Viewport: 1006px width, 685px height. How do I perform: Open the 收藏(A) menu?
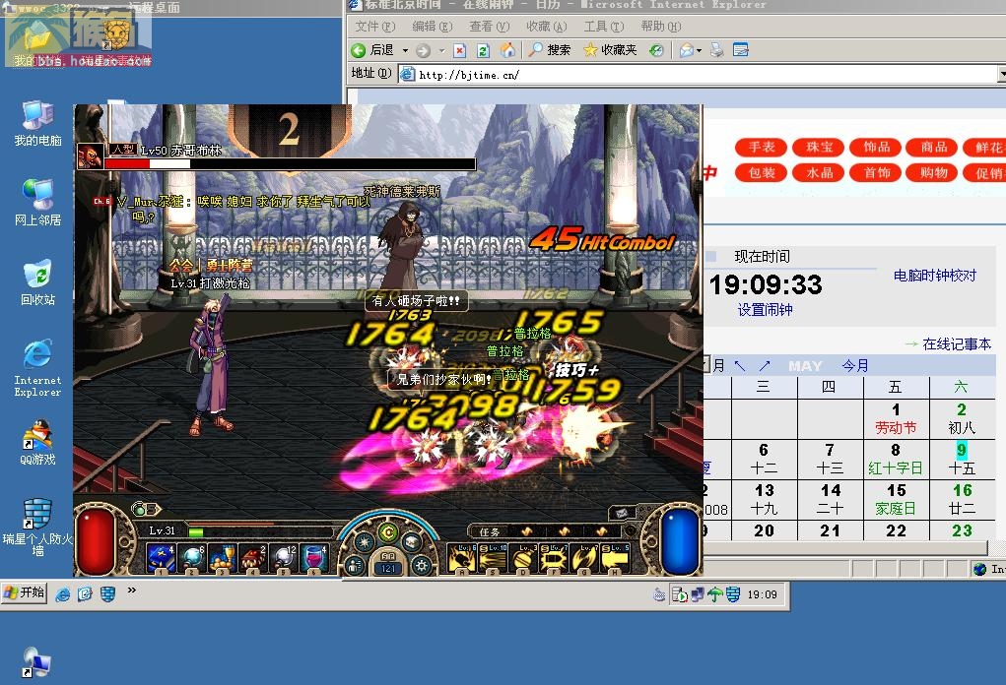(x=546, y=27)
